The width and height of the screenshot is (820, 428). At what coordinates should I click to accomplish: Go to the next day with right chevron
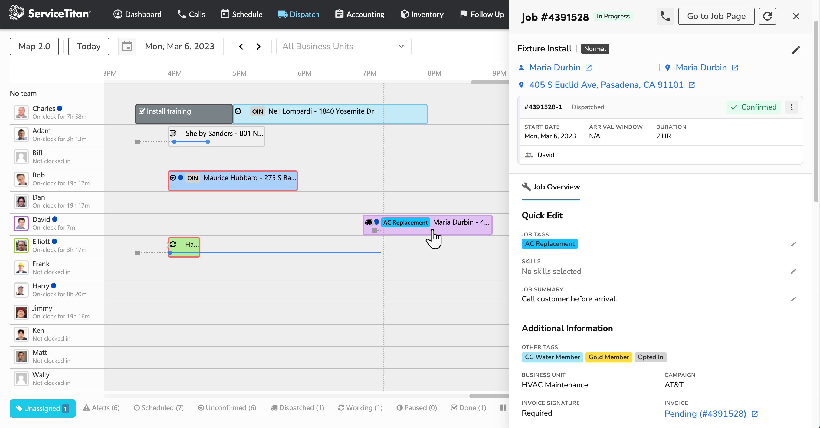pyautogui.click(x=258, y=47)
